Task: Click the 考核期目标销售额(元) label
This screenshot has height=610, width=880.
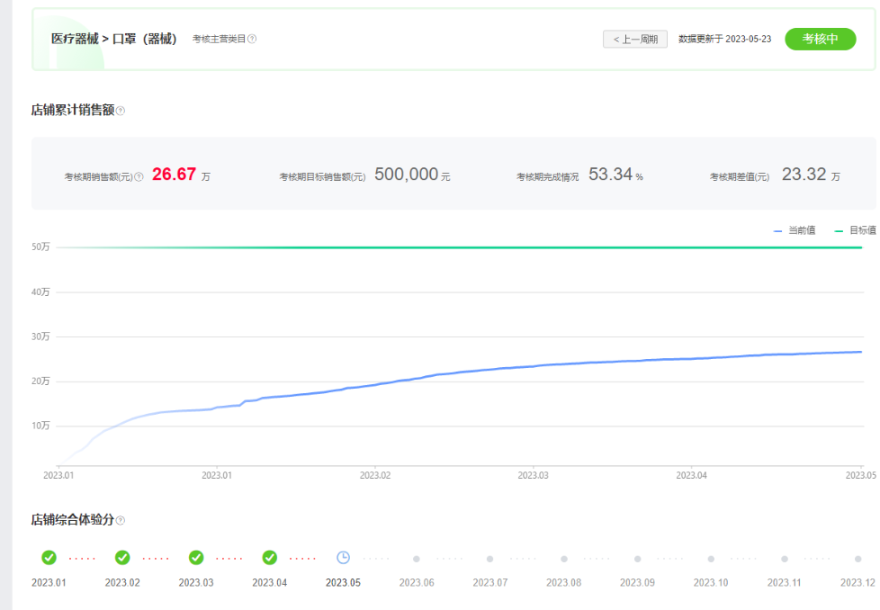Action: tap(322, 176)
